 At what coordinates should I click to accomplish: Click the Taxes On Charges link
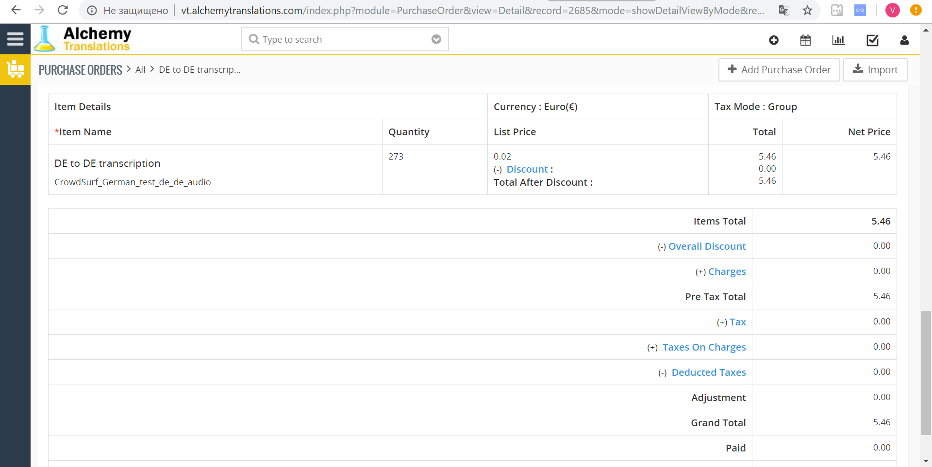coord(704,347)
